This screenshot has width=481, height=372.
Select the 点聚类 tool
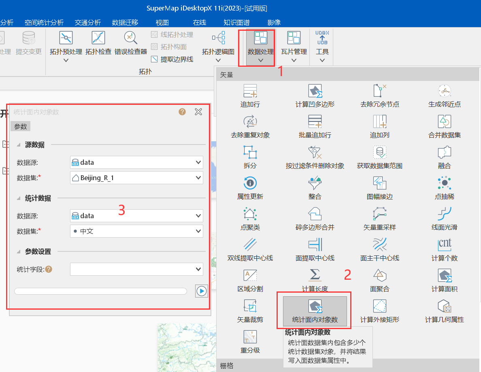coord(250,219)
